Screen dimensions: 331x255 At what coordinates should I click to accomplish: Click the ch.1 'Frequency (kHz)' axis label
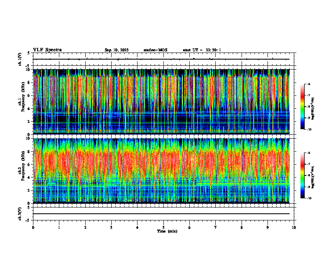coord(23,97)
